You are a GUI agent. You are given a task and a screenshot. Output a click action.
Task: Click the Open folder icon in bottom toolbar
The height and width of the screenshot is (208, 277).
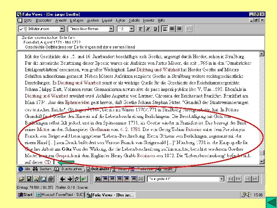click(x=22, y=179)
